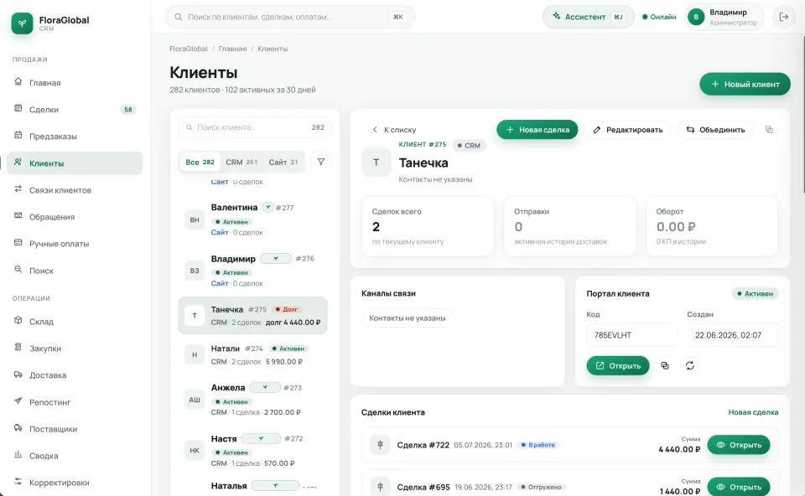Viewport: 805px width, 496px height.
Task: Select the Сайт 21 tab
Action: (x=283, y=162)
